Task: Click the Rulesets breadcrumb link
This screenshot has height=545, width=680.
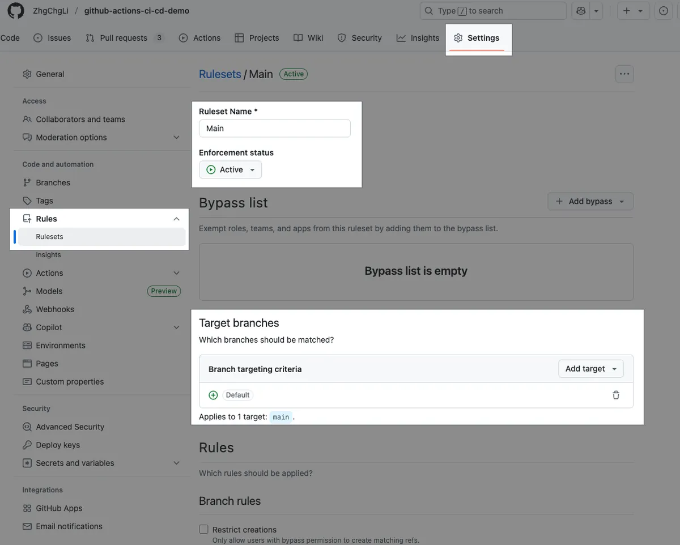Action: point(220,74)
